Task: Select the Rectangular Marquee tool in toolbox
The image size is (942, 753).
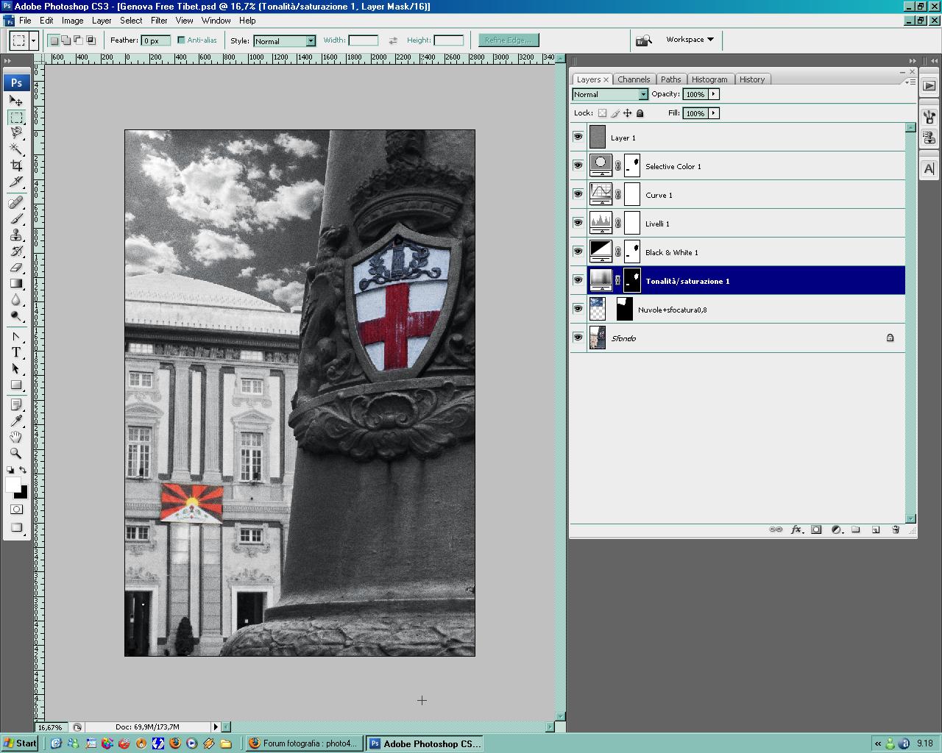Action: point(16,118)
